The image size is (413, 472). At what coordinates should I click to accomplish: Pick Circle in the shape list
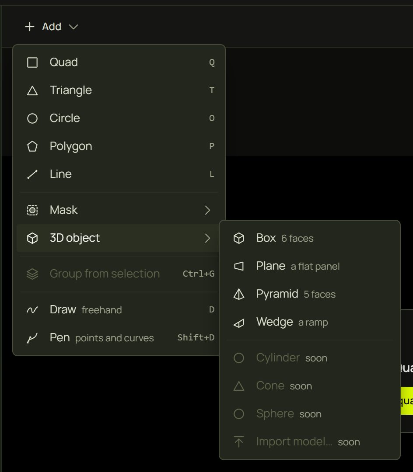(x=119, y=118)
